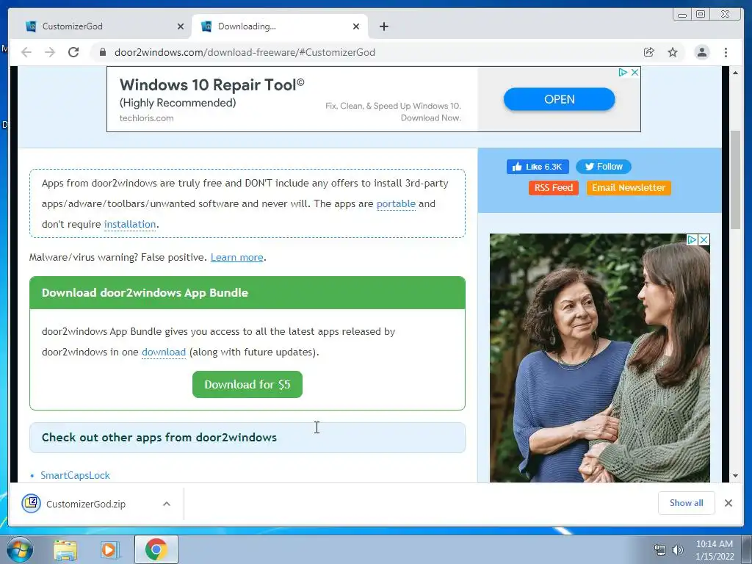Open the Chrome profile avatar
752x564 pixels.
click(701, 52)
